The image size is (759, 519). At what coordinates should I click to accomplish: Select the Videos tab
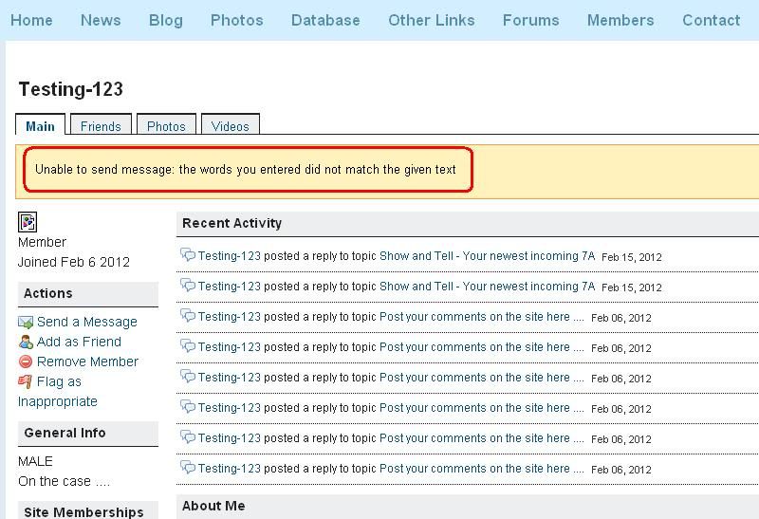tap(231, 126)
